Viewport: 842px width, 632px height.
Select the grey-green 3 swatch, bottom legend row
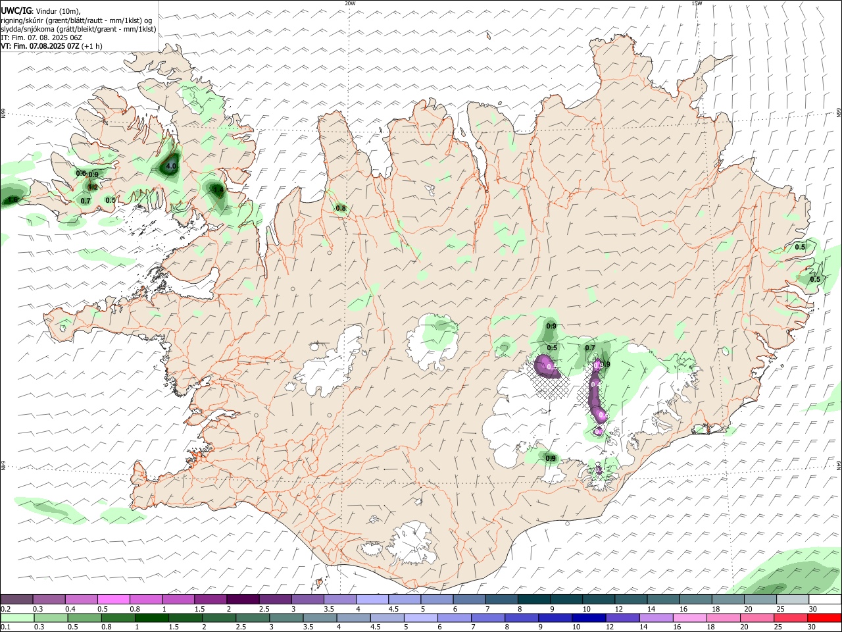(x=286, y=618)
